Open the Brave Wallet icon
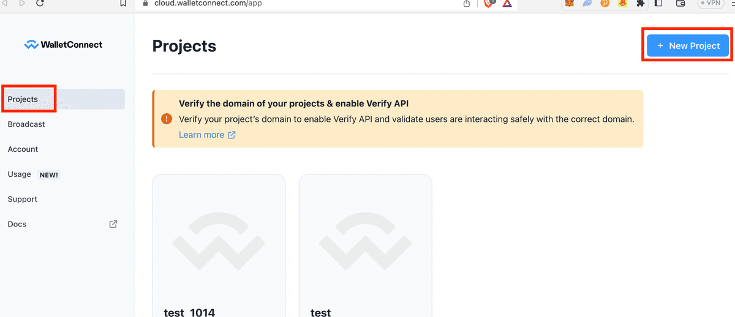The image size is (735, 317). tap(680, 3)
